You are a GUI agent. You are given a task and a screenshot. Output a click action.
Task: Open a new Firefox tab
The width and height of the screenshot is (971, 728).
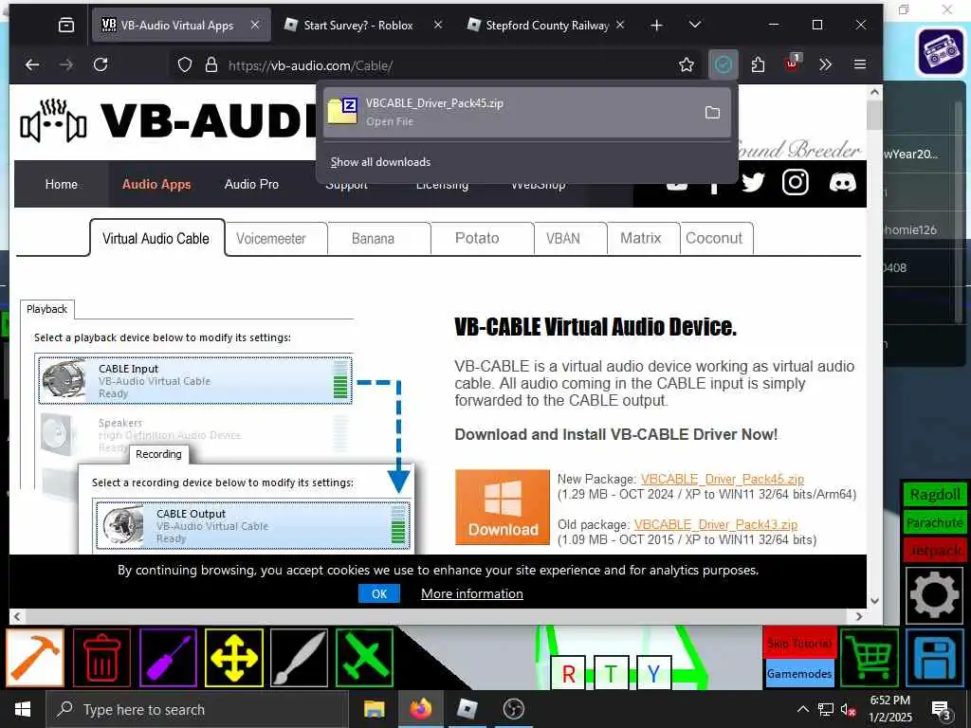point(656,25)
